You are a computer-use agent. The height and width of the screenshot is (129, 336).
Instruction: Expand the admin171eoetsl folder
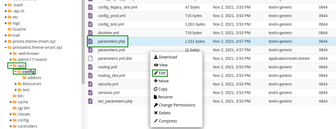point(10,59)
